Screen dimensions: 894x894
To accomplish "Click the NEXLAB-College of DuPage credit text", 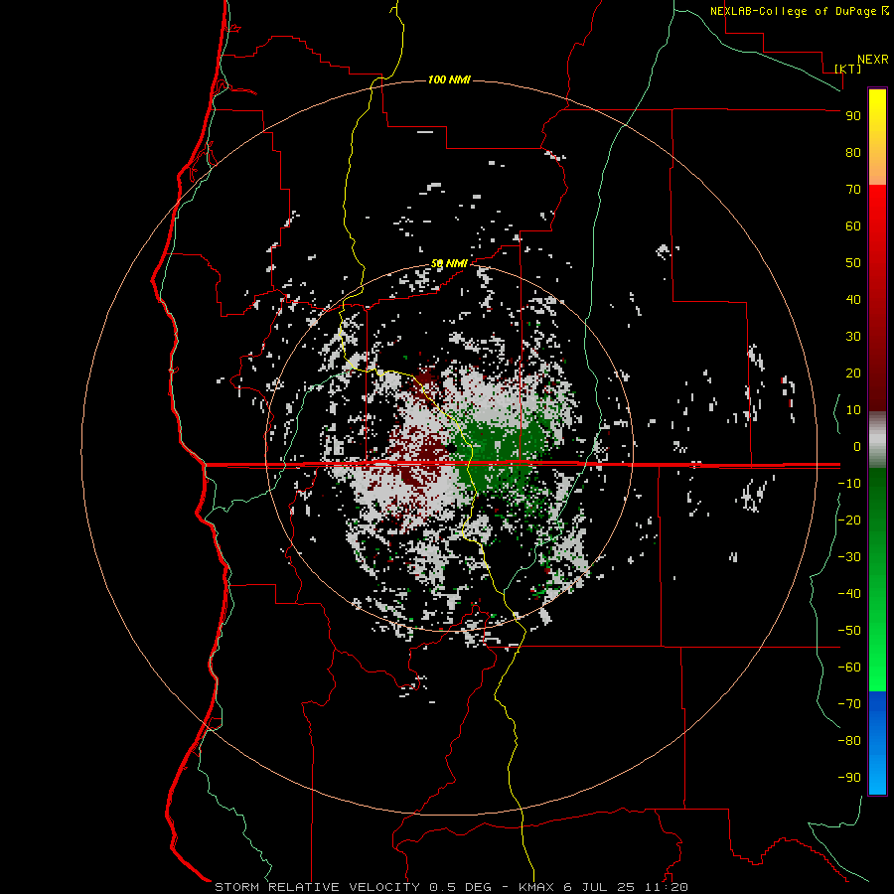I will tap(793, 11).
